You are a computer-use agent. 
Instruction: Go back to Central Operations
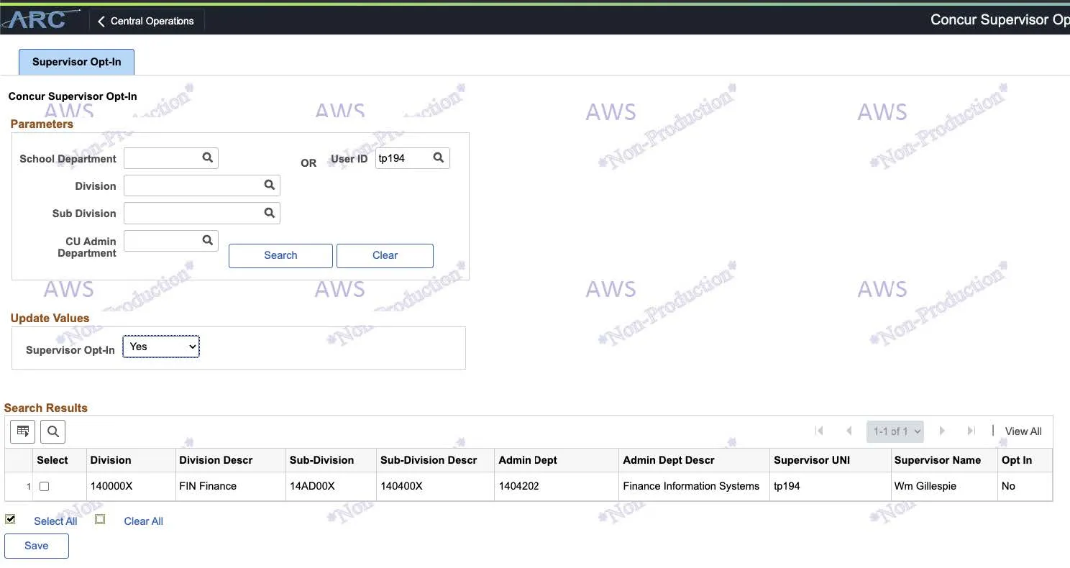(147, 21)
